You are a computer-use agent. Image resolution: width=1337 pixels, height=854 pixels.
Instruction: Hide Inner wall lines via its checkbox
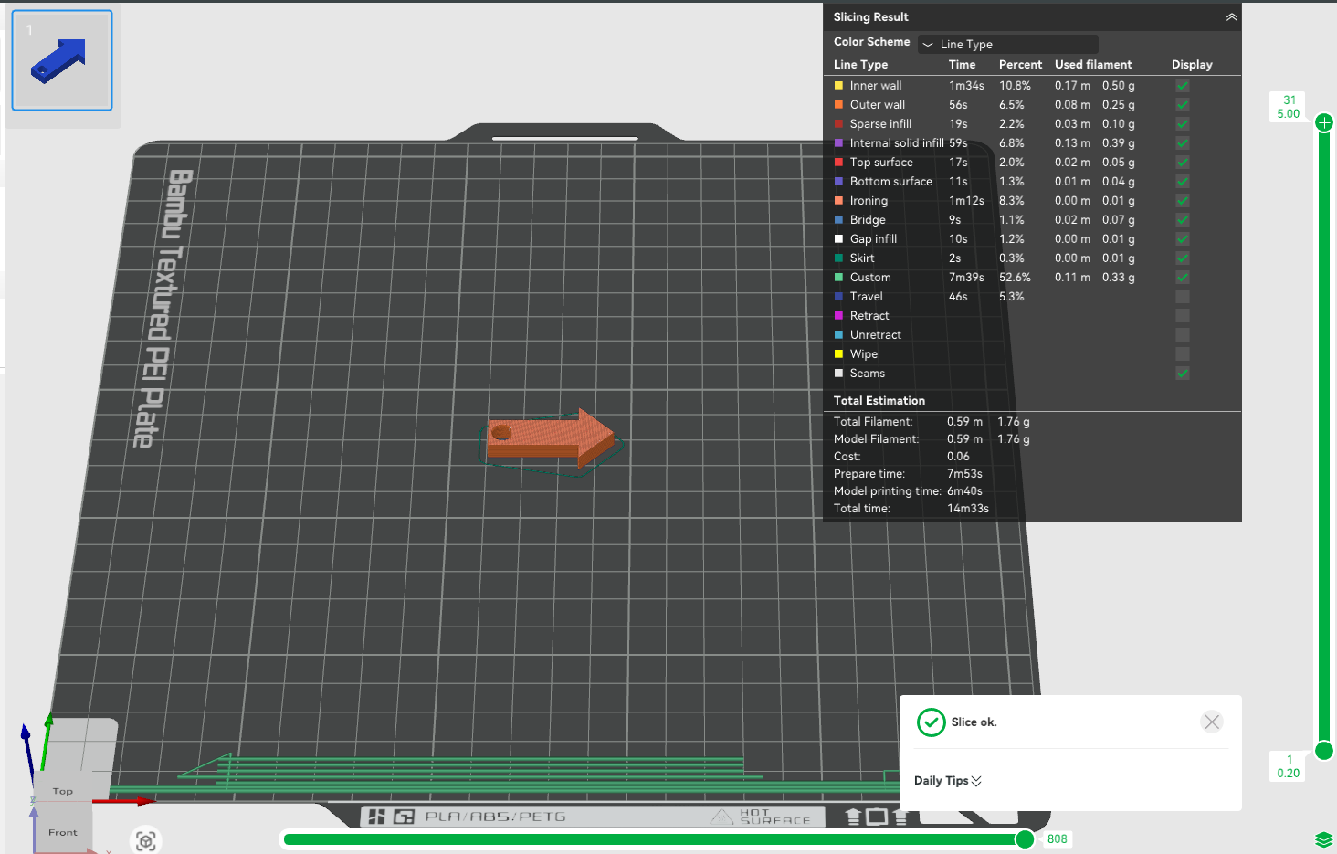[x=1183, y=86]
